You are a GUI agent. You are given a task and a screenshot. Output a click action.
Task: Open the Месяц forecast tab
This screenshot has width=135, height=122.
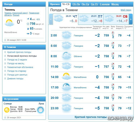pyautogui.click(x=115, y=4)
